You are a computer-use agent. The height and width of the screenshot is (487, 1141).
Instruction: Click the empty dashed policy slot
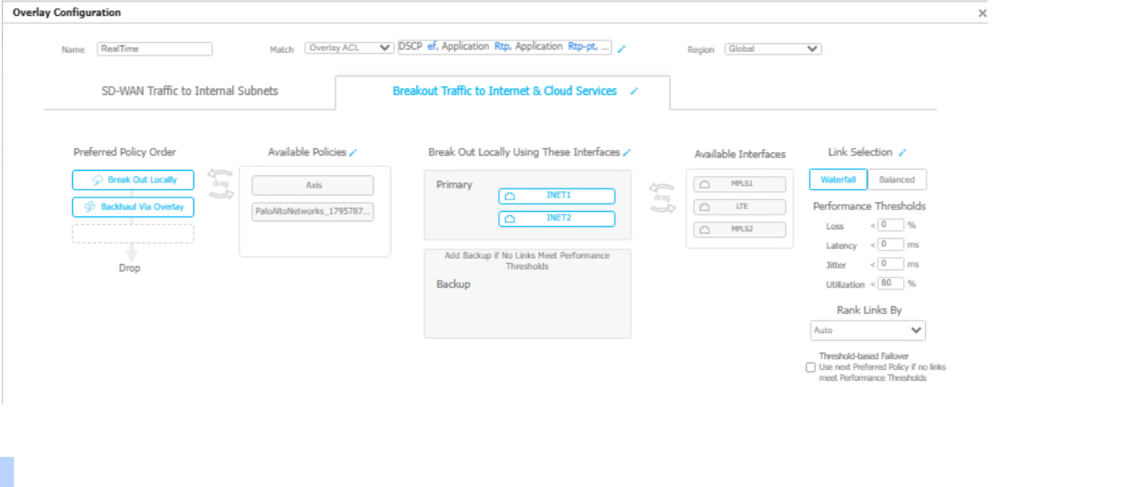pyautogui.click(x=133, y=234)
